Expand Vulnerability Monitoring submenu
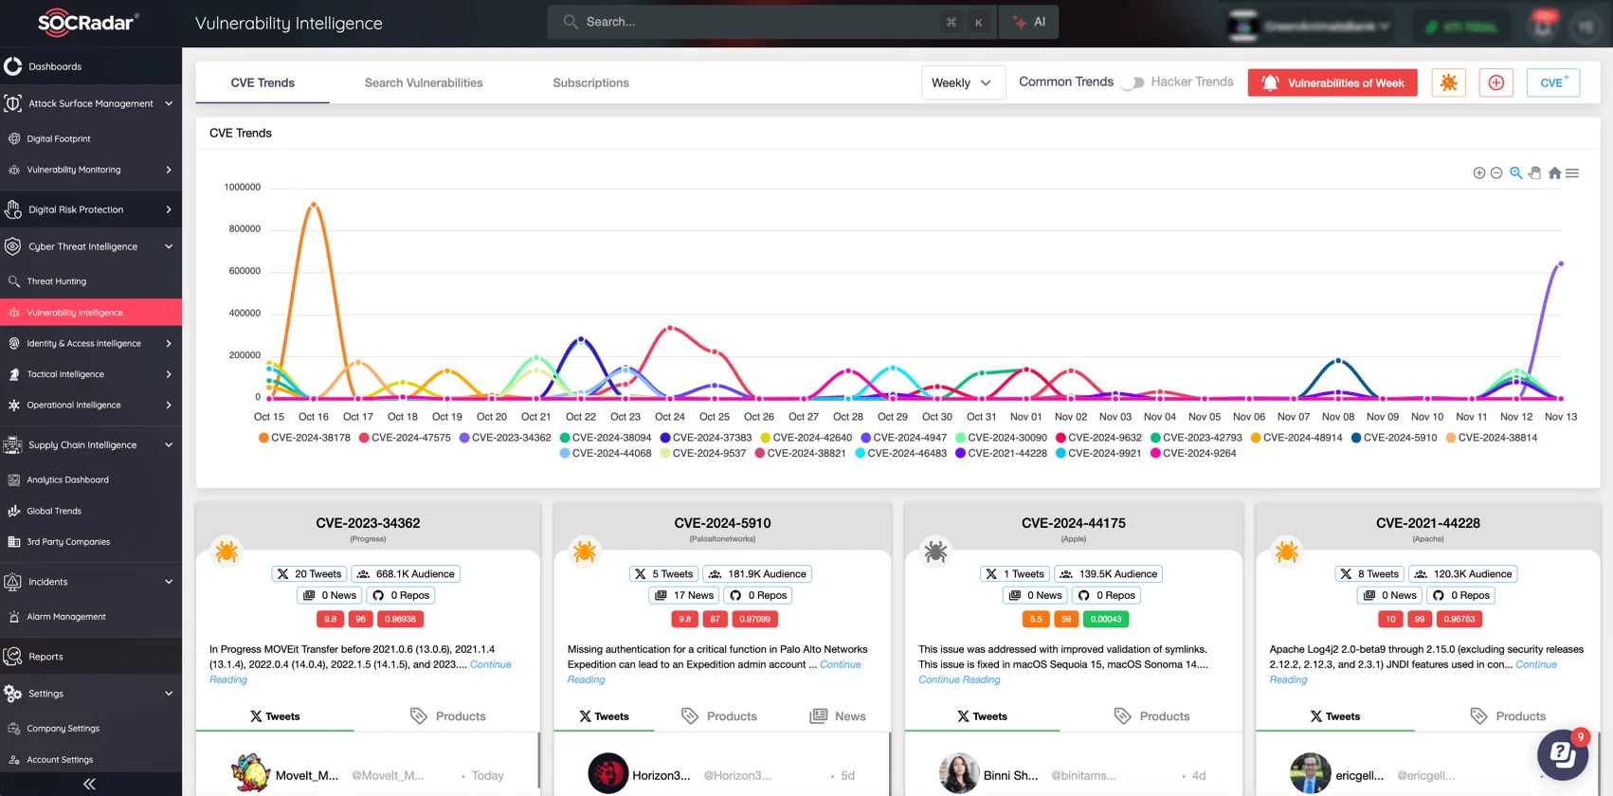Screen dimensions: 1613x796 coord(91,170)
